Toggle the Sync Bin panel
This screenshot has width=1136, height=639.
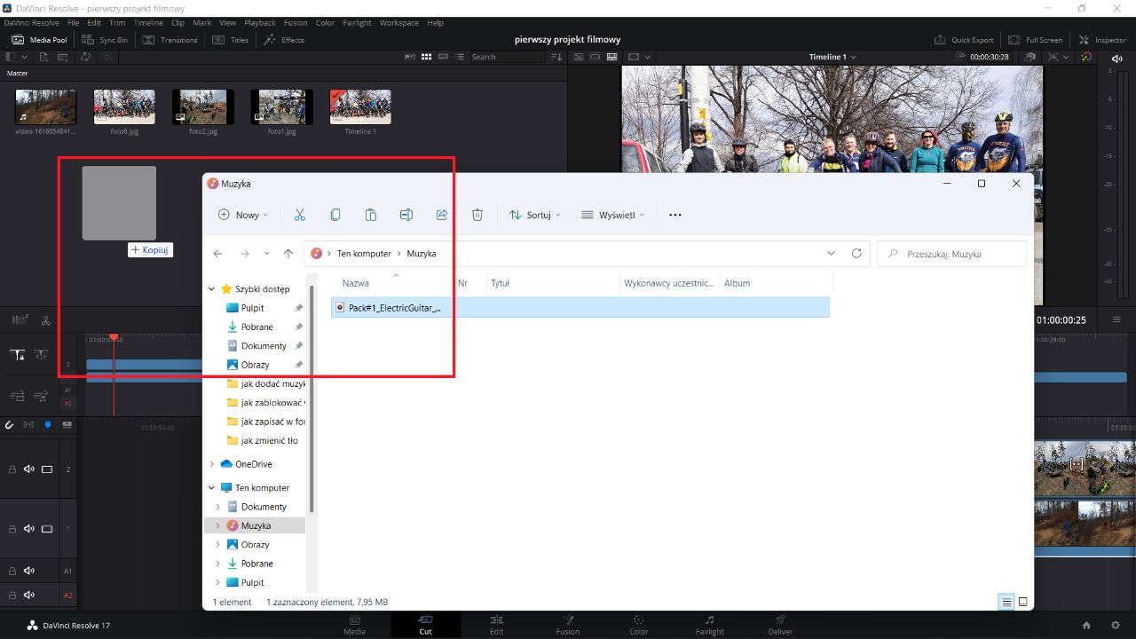[105, 39]
